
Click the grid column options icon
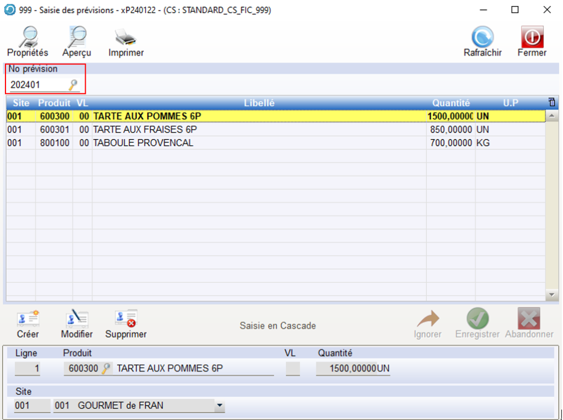pos(551,103)
